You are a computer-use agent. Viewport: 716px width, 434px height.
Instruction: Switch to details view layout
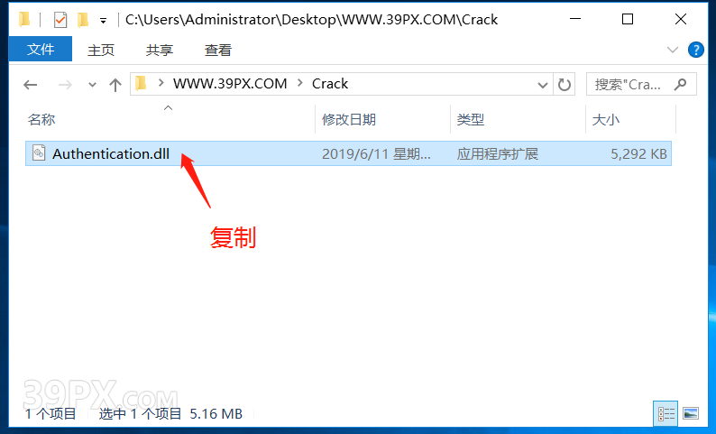pos(666,414)
